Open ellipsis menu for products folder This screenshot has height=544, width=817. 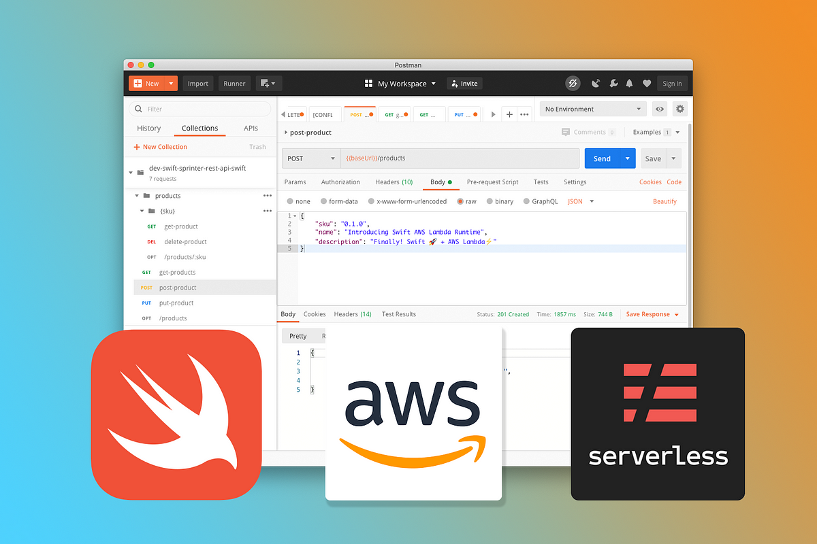[268, 196]
